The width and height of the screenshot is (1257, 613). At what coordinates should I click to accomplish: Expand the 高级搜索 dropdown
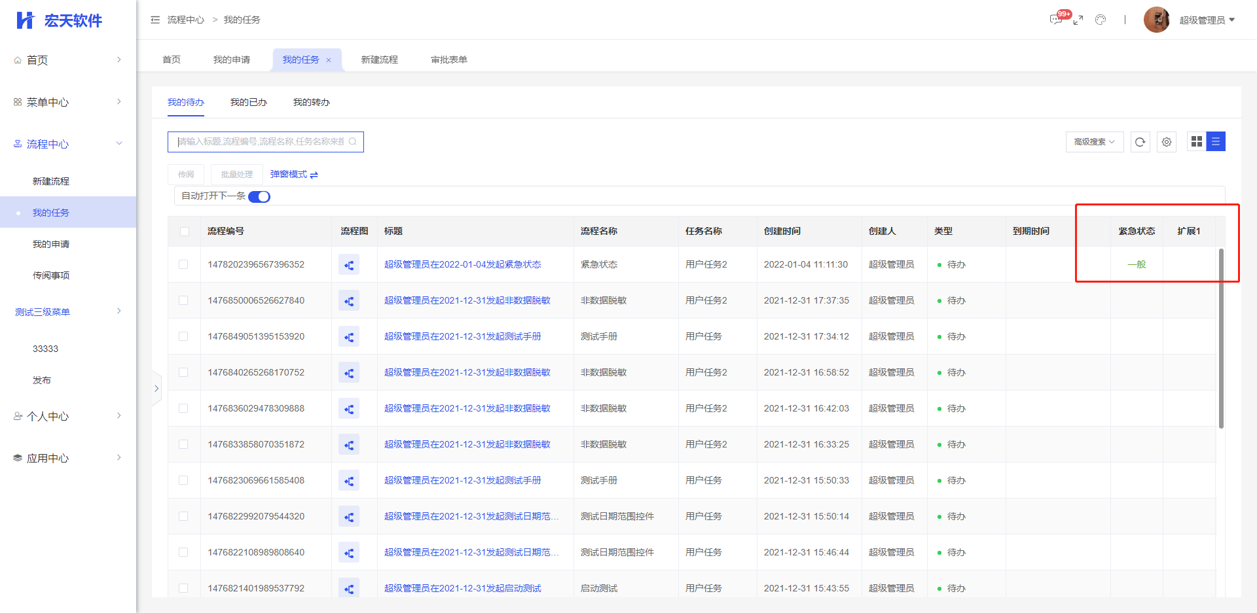click(x=1094, y=142)
